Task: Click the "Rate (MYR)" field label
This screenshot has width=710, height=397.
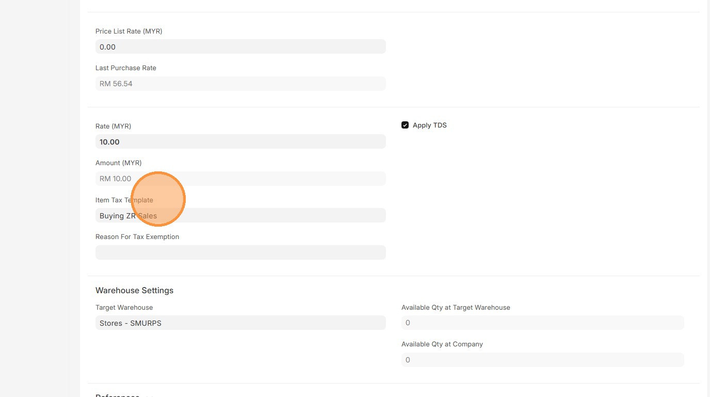Action: pyautogui.click(x=114, y=126)
